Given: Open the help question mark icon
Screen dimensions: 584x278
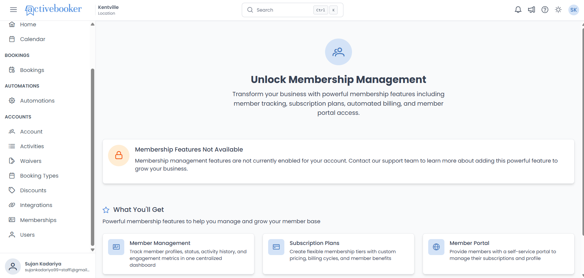Looking at the screenshot, I should click(x=545, y=10).
